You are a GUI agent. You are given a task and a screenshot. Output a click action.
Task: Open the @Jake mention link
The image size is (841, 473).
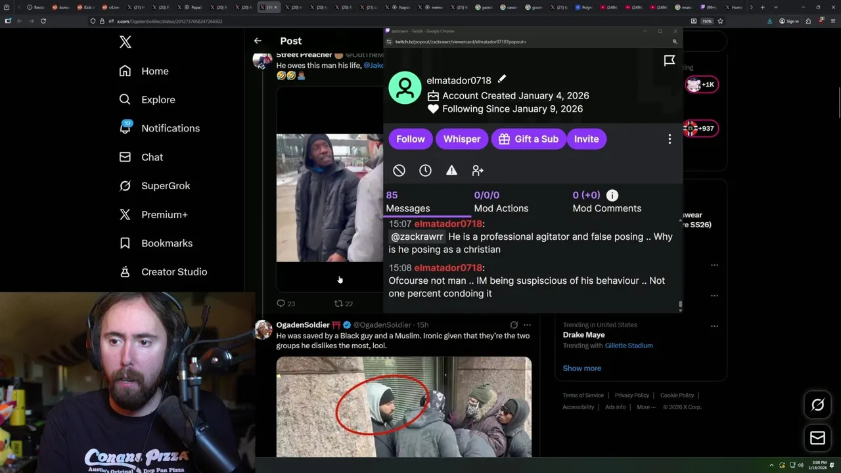pyautogui.click(x=374, y=66)
